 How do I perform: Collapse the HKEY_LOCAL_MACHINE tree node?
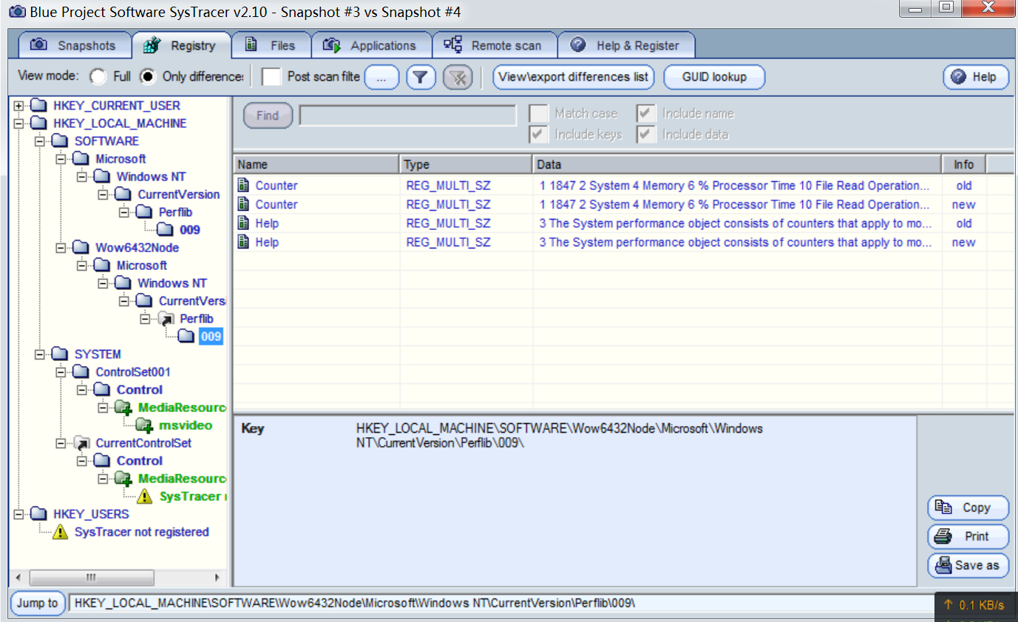tap(19, 124)
